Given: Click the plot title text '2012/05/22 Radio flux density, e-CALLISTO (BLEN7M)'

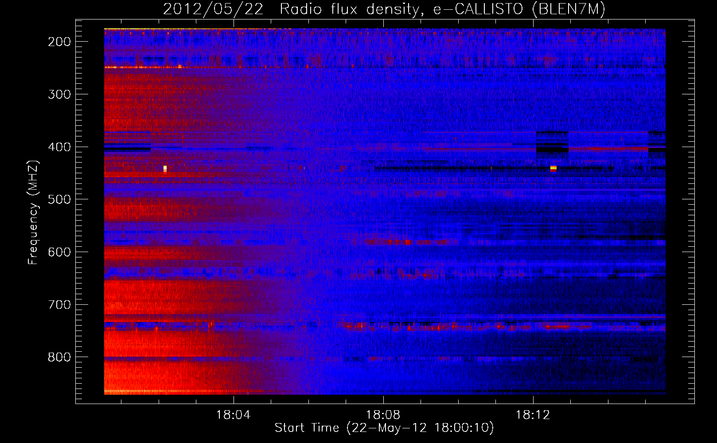Looking at the screenshot, I should coord(384,9).
